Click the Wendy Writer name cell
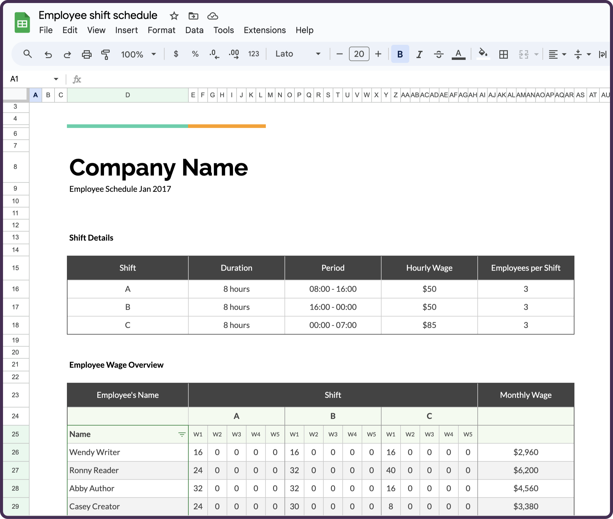 coord(128,452)
